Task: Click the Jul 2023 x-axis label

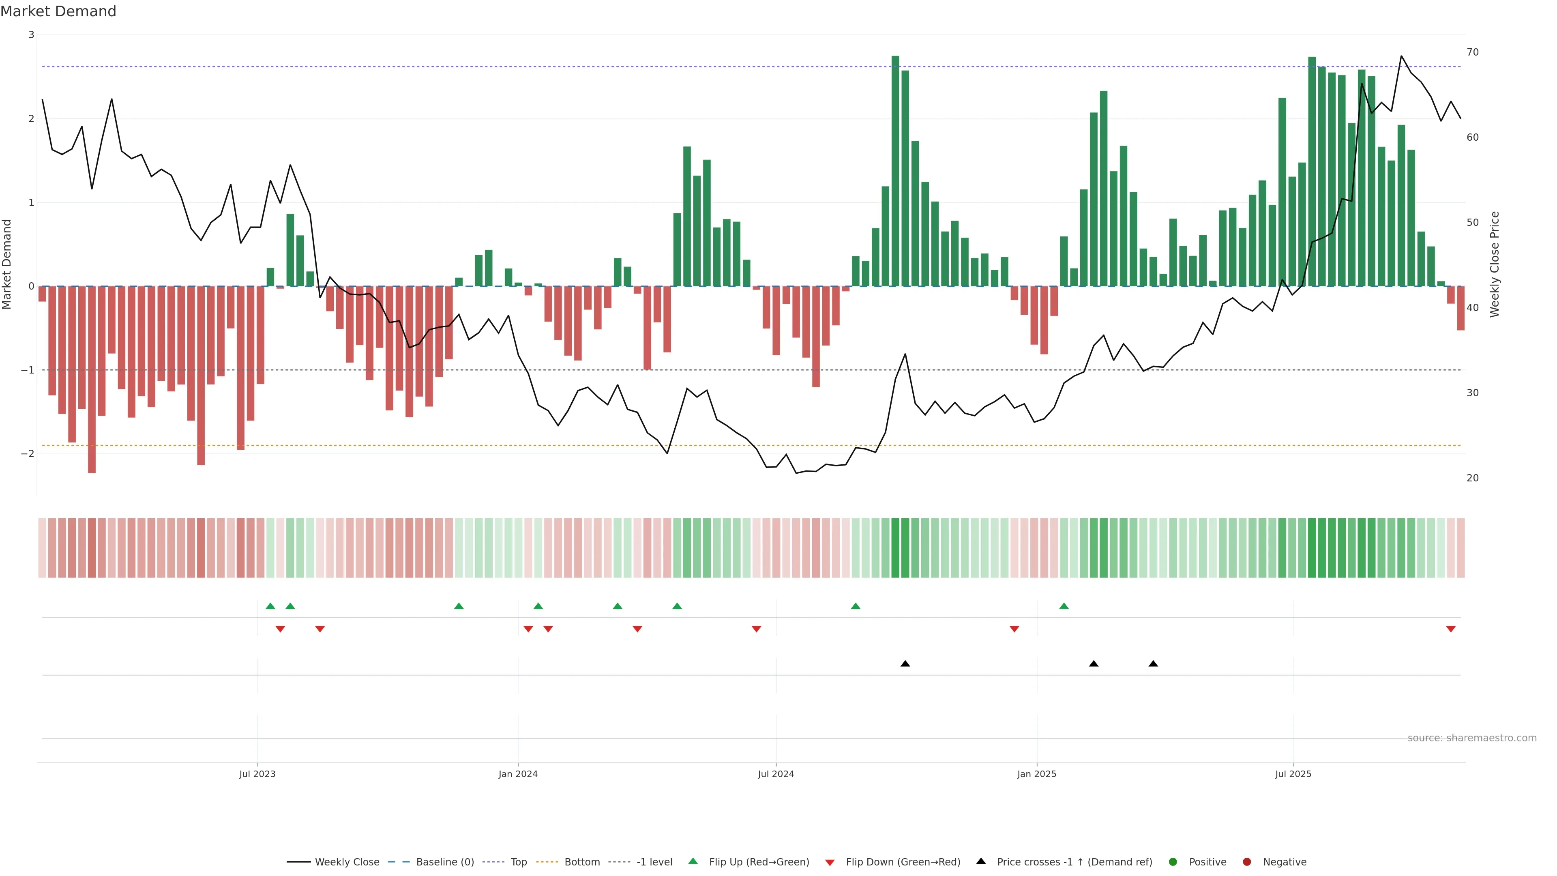Action: 257,774
